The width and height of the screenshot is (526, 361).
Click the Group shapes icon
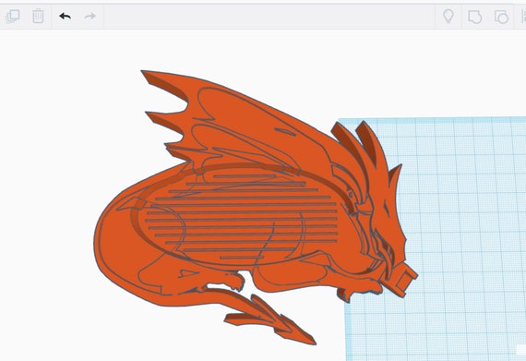[x=474, y=17]
